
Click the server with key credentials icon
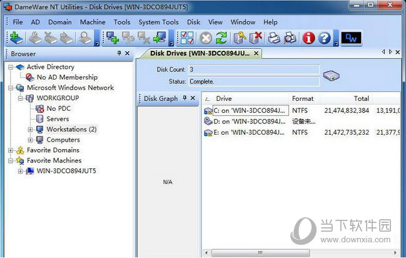tap(240, 38)
